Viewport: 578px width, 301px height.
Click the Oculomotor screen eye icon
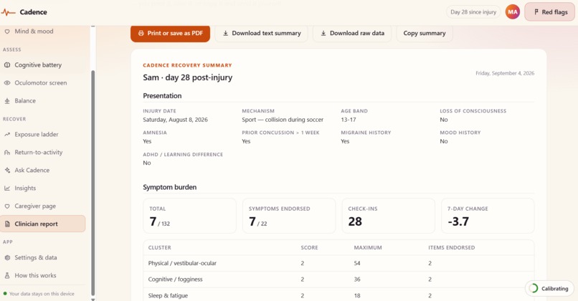click(7, 83)
